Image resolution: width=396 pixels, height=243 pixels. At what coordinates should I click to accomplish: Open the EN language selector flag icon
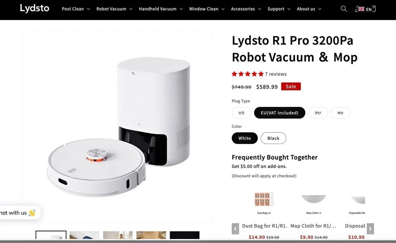click(361, 9)
